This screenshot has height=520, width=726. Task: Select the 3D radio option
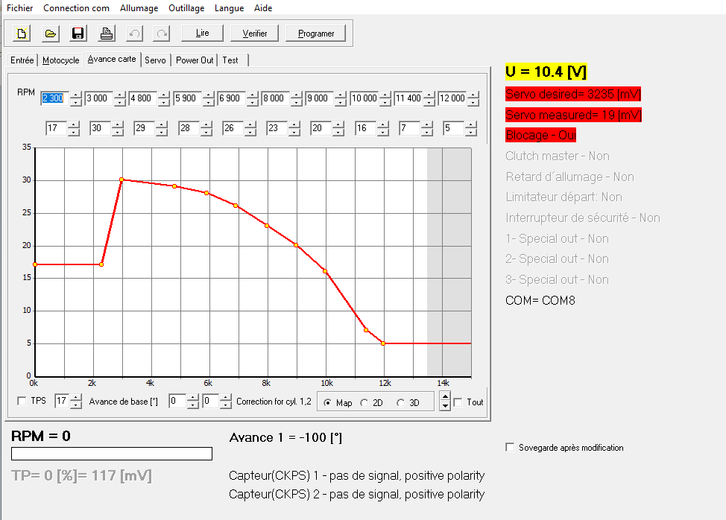coord(400,402)
